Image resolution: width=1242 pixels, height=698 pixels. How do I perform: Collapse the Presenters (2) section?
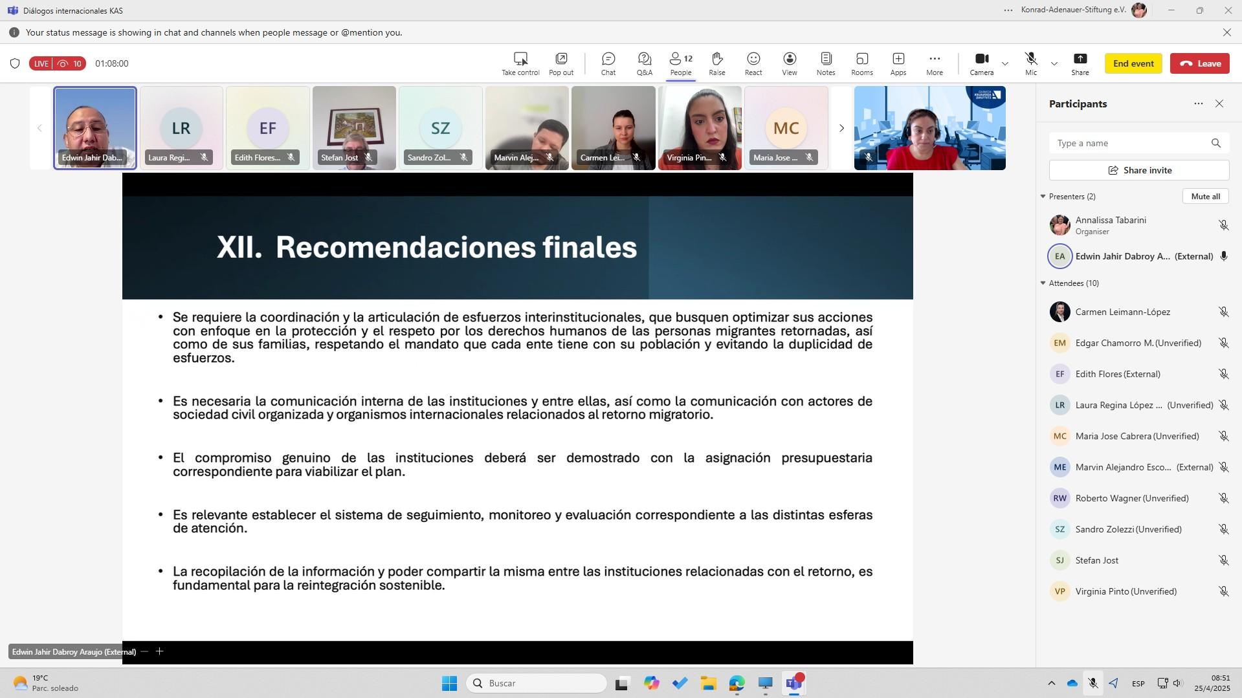[x=1043, y=197]
